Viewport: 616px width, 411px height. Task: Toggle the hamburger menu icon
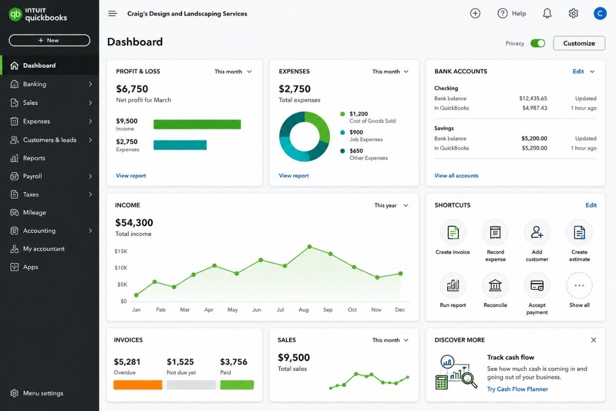click(x=112, y=14)
